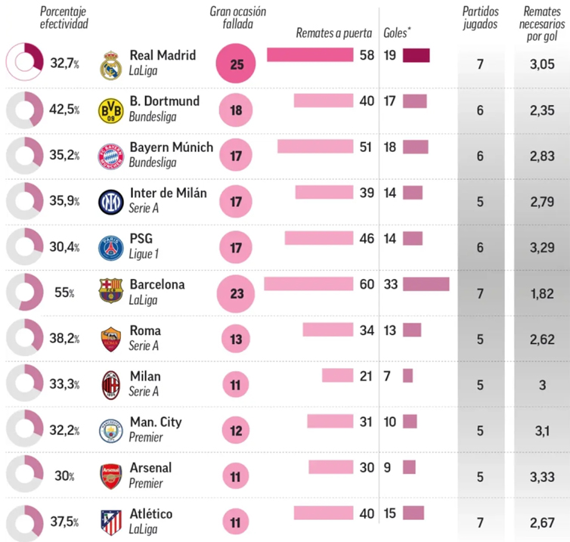Select the Manchester City logo
The width and height of the screenshot is (570, 542).
(x=111, y=431)
